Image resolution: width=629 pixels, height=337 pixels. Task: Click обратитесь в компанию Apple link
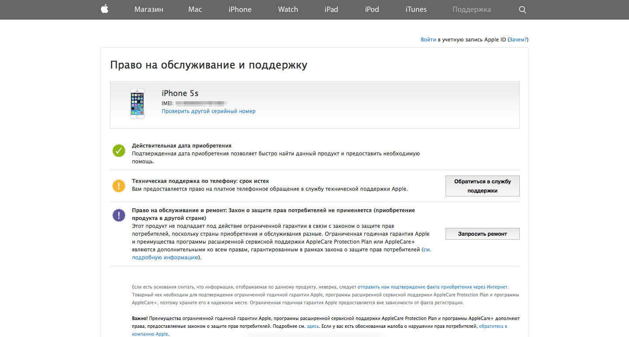tap(320, 330)
